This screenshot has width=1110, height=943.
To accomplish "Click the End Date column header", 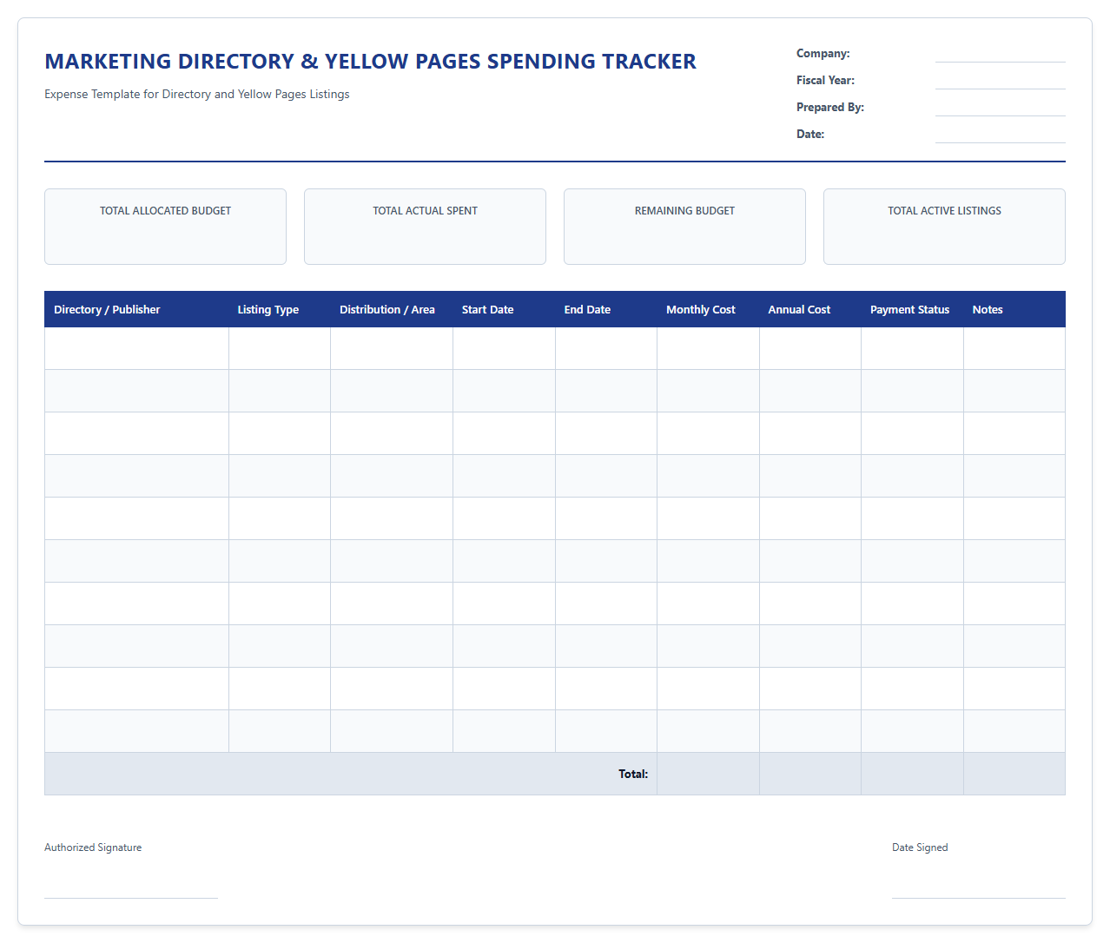I will click(x=606, y=309).
